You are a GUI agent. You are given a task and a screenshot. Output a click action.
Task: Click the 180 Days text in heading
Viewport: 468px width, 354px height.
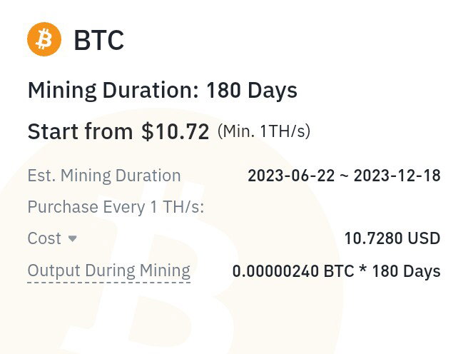pyautogui.click(x=252, y=91)
